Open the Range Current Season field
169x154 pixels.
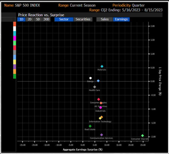click(77, 5)
